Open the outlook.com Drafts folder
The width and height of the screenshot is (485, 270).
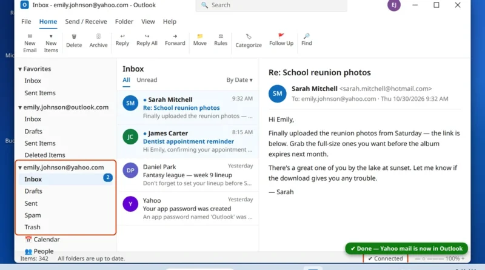click(x=33, y=131)
